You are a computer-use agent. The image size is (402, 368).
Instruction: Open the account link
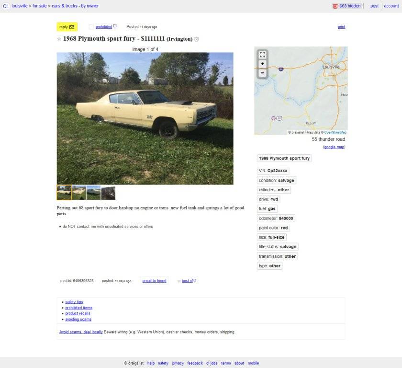(x=391, y=6)
